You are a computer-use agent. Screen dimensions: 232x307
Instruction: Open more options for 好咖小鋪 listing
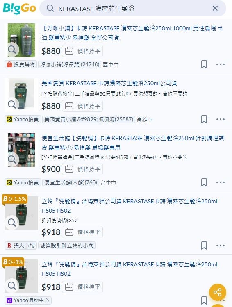[x=221, y=64]
